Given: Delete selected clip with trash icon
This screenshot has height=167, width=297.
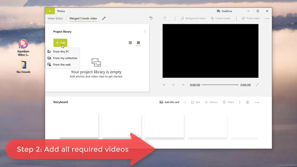Looking at the screenshot, I should 247,102.
